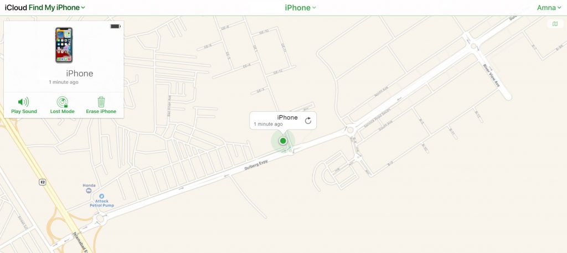Click the Play Sound speaker icon
The width and height of the screenshot is (567, 253).
click(23, 102)
